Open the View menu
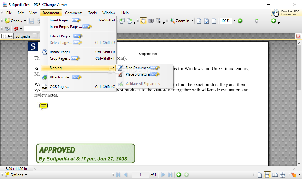The image size is (302, 179). [33, 13]
